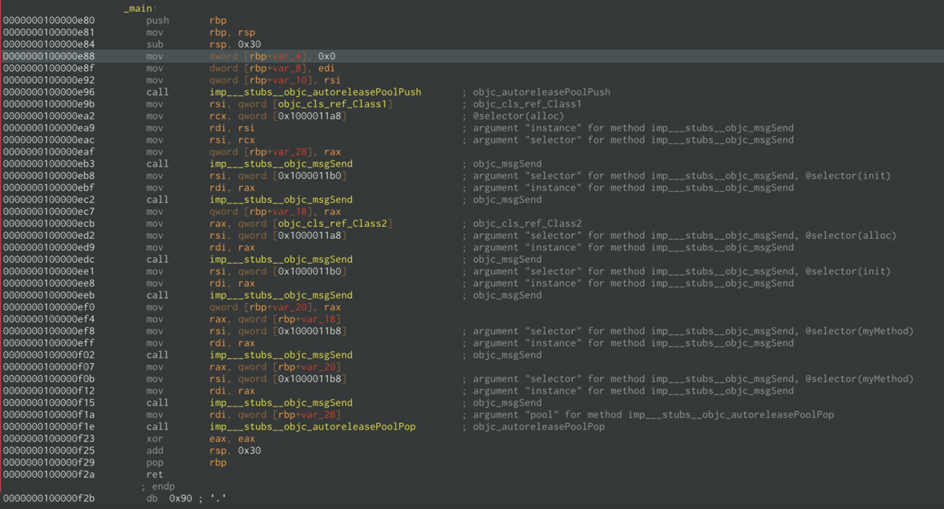
Task: Click objc_msgSend call at address 0000000100000eb3
Action: (x=282, y=164)
